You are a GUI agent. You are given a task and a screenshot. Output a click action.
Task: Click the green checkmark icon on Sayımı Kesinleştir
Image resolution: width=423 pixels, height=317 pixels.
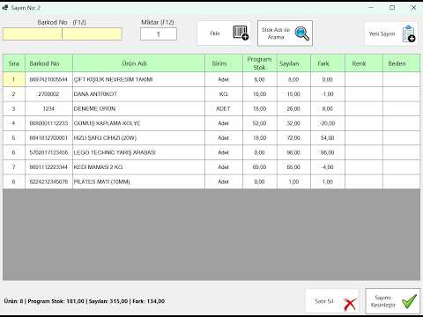410,301
